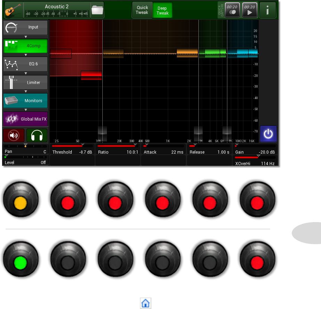Image resolution: width=321 pixels, height=309 pixels.
Task: Click the Limiter icon
Action: 11,82
